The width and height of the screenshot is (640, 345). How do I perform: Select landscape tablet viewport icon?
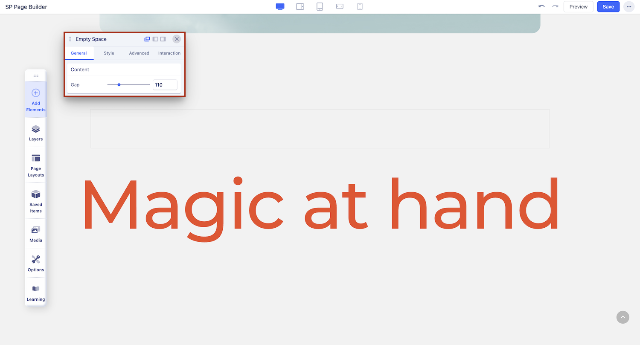click(x=300, y=6)
